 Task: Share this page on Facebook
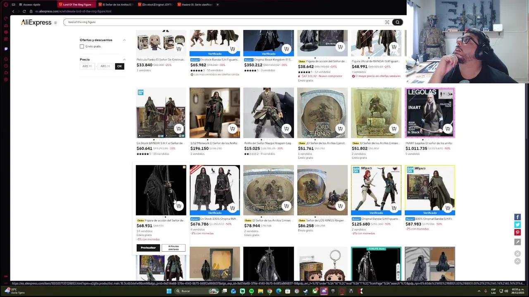pyautogui.click(x=517, y=217)
